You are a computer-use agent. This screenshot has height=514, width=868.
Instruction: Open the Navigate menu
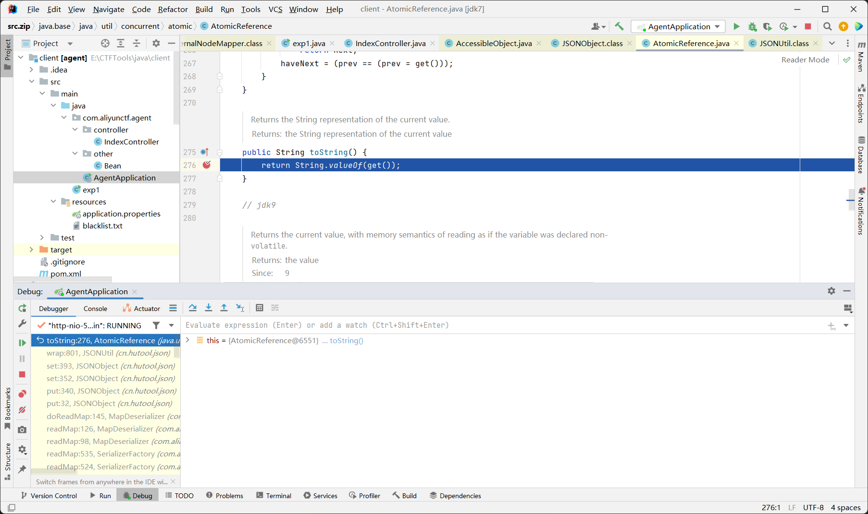[x=109, y=9]
